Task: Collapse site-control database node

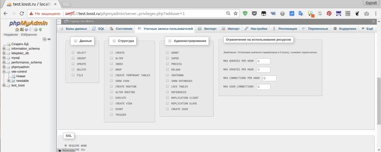Action: point(4,72)
